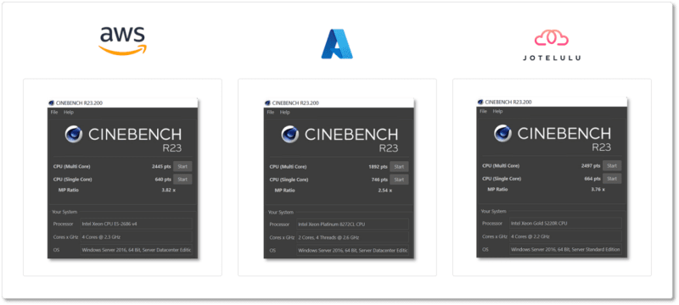Open File menu in Azure Cinebench window
The width and height of the screenshot is (679, 305).
click(x=271, y=113)
